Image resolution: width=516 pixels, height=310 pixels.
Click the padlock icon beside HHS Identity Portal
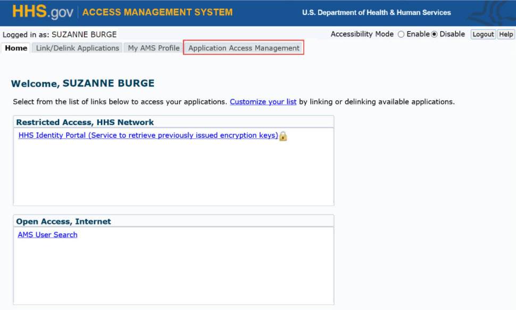(283, 136)
